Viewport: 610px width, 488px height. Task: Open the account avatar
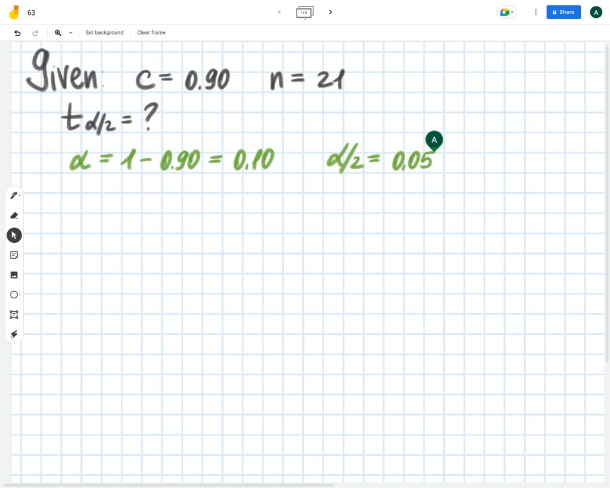pos(596,12)
